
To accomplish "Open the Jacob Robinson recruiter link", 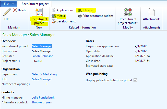I will tap(43, 56).
